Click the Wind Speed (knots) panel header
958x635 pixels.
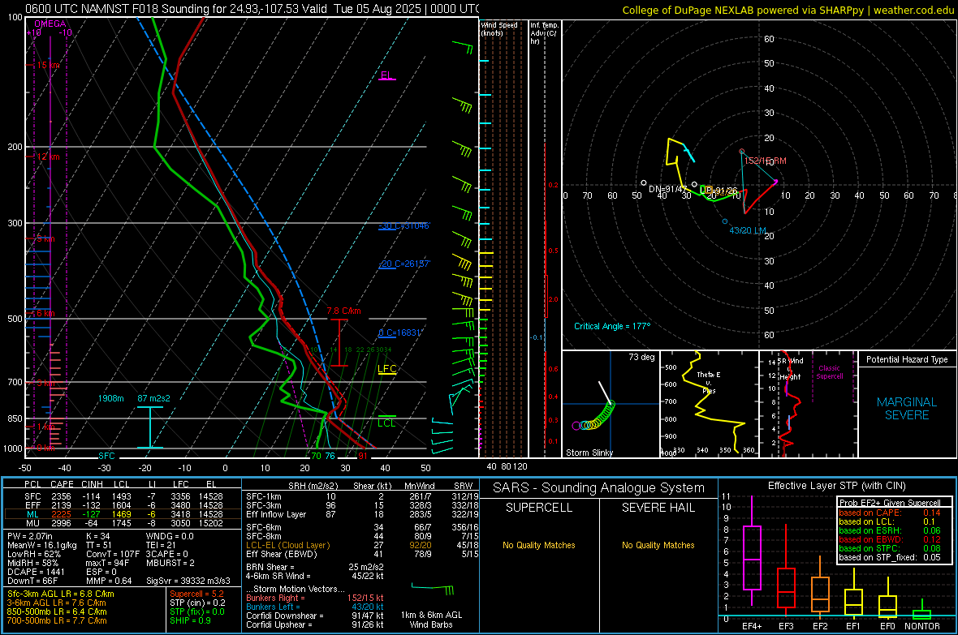498,28
